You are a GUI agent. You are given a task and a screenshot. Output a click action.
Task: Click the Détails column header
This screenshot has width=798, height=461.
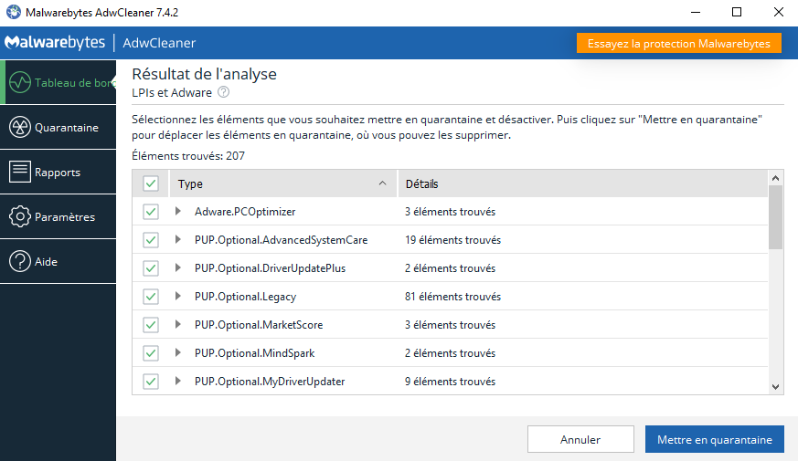point(582,183)
